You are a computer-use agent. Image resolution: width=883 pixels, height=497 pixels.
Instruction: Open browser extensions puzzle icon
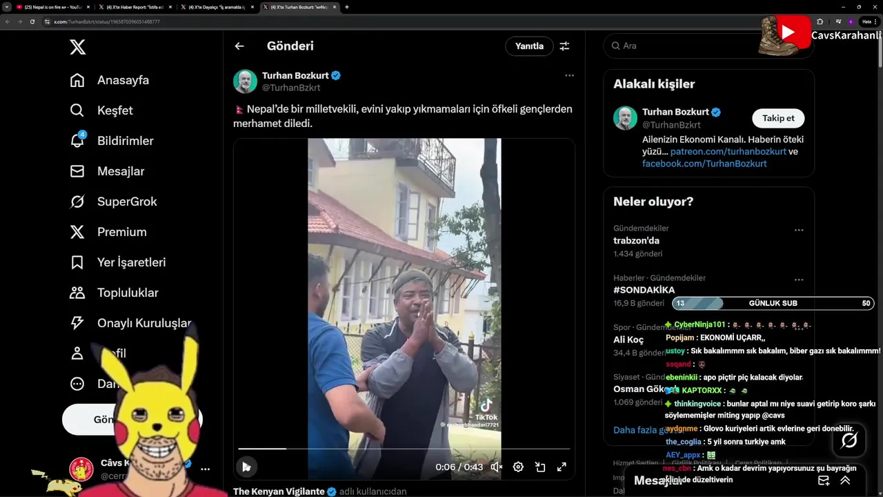(x=820, y=21)
